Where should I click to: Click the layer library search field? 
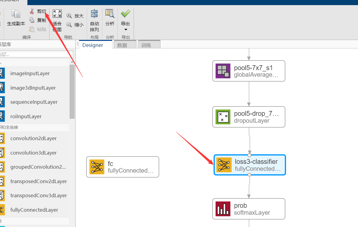coord(36,54)
